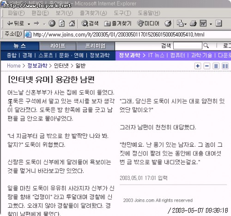Open the Forward history dropdown arrow

click(44, 24)
